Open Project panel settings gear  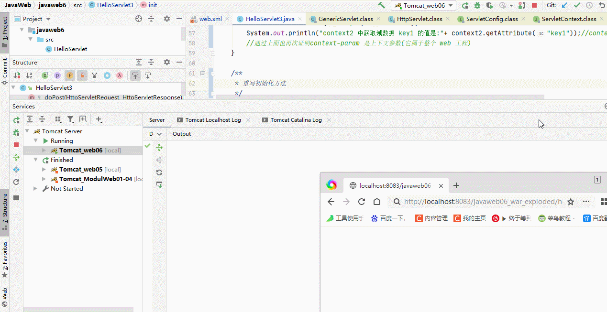pyautogui.click(x=167, y=19)
